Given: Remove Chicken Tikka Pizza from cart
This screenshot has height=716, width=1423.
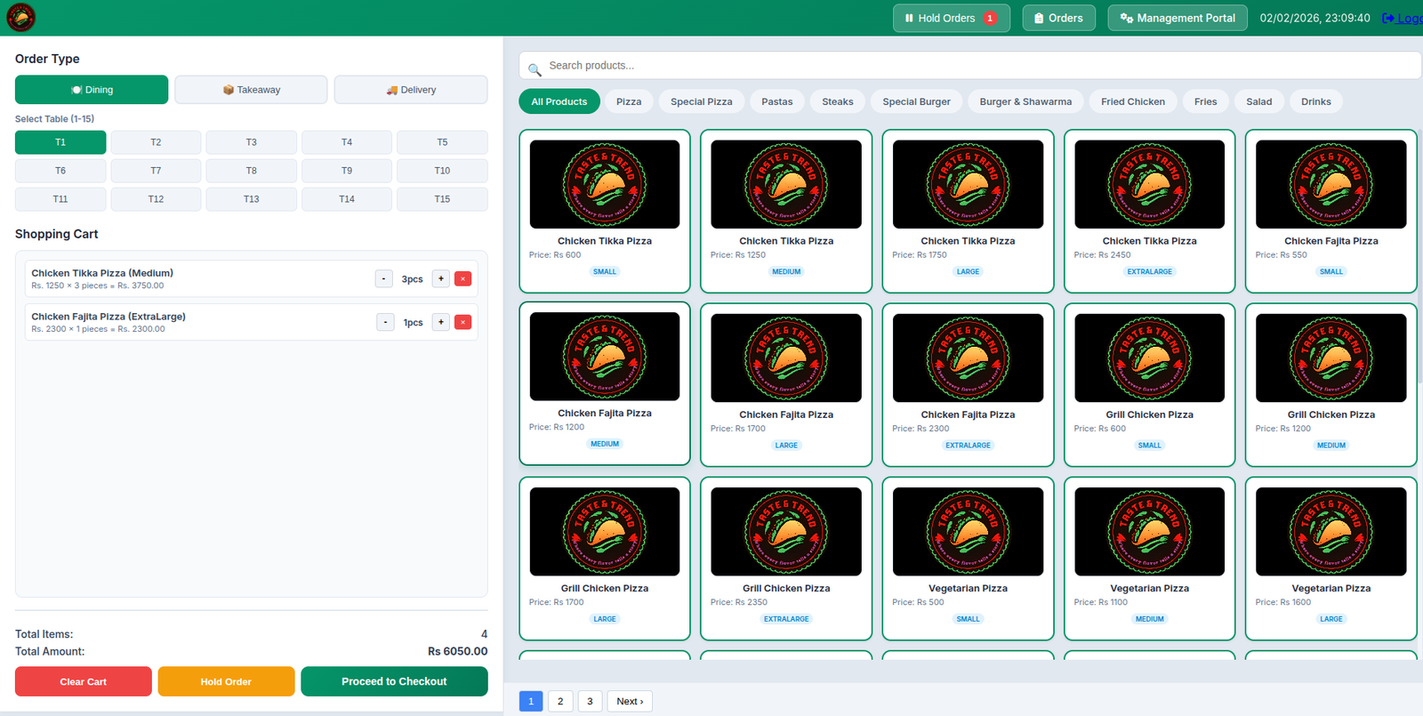Looking at the screenshot, I should (x=462, y=279).
